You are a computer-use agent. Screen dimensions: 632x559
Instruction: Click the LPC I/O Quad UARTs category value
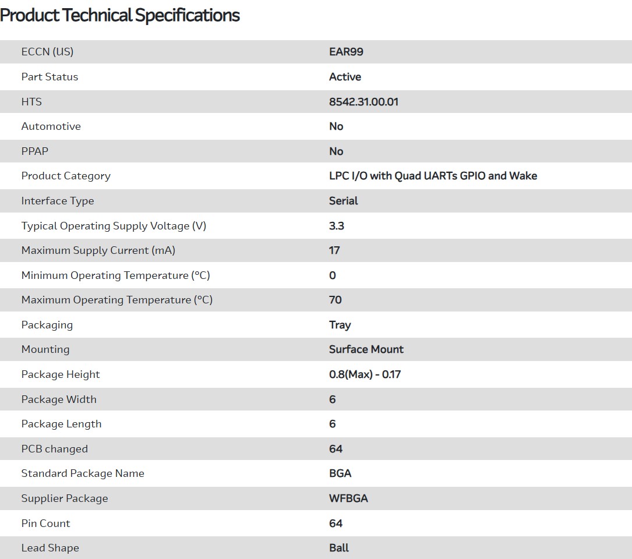point(433,176)
